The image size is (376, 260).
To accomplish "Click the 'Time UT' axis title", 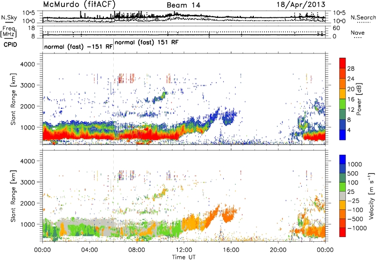I will pos(184,257).
